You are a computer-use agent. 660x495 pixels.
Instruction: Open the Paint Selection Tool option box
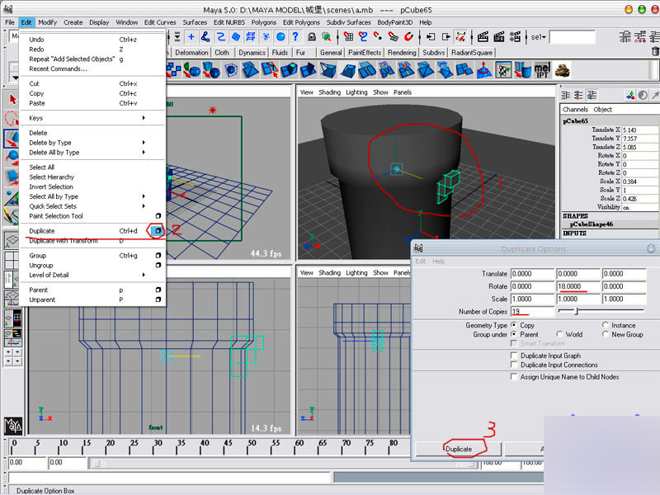158,216
